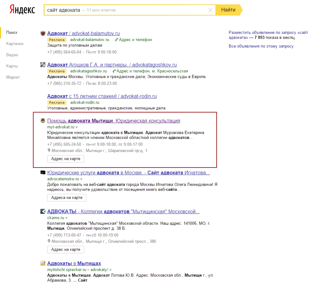The height and width of the screenshot is (290, 336).
Task: Open the Видео sidebar tab
Action: tap(12, 55)
